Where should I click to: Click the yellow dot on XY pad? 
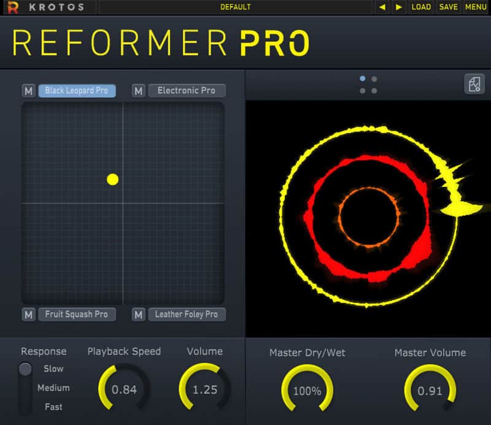(x=112, y=179)
